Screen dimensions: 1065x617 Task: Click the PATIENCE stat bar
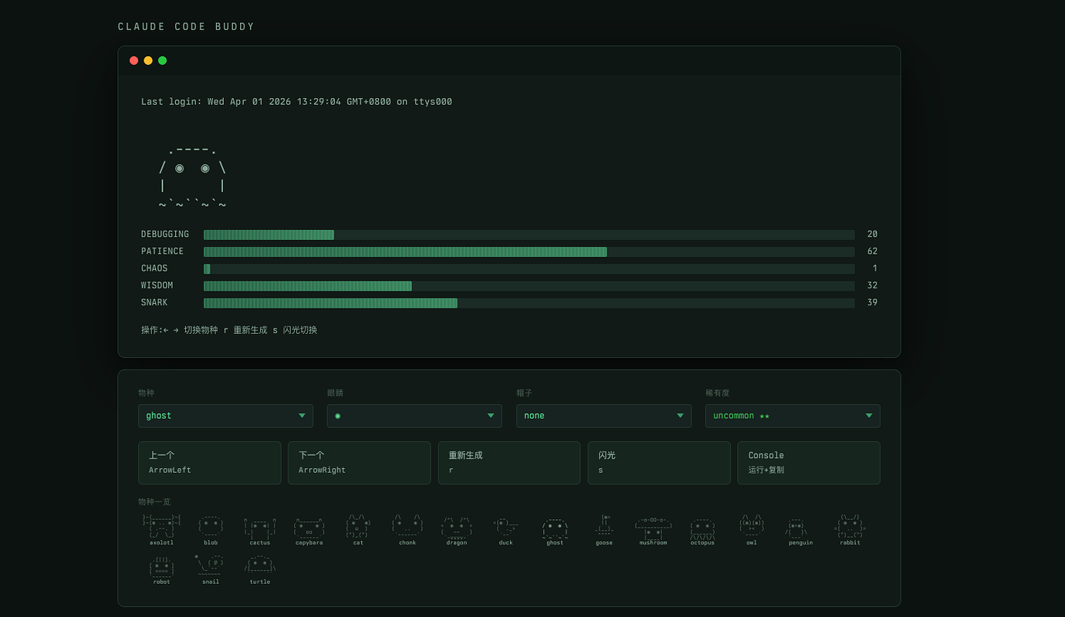pyautogui.click(x=529, y=251)
